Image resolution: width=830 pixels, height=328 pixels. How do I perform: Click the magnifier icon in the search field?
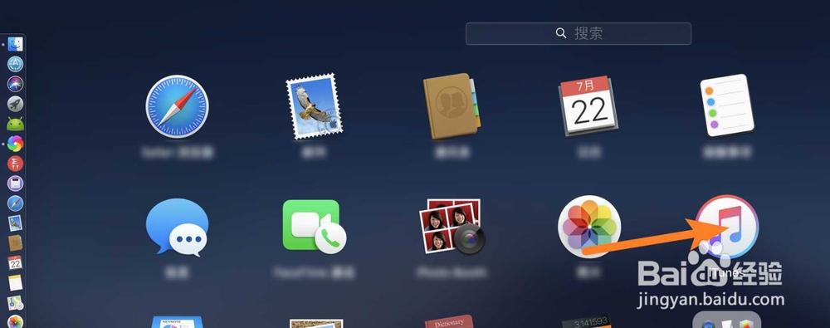pos(561,33)
